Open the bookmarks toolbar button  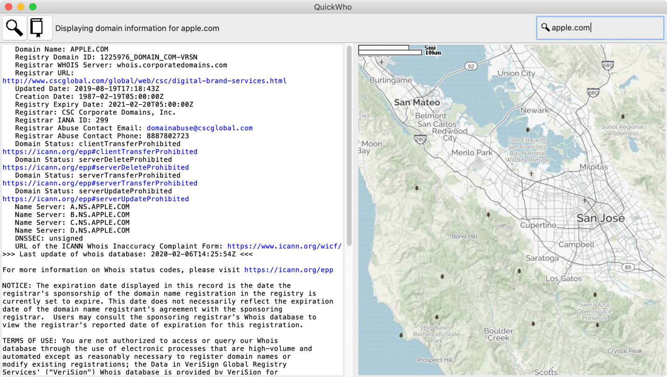pos(40,28)
